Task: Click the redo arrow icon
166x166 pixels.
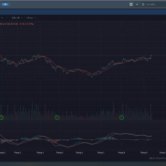Action: (7, 18)
